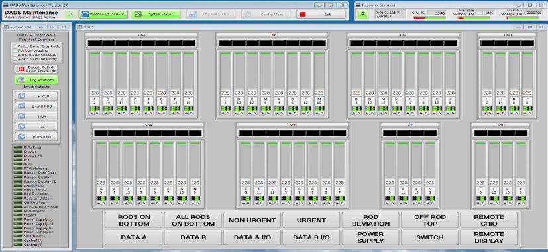Click the CPU usage progress bar

point(429,17)
